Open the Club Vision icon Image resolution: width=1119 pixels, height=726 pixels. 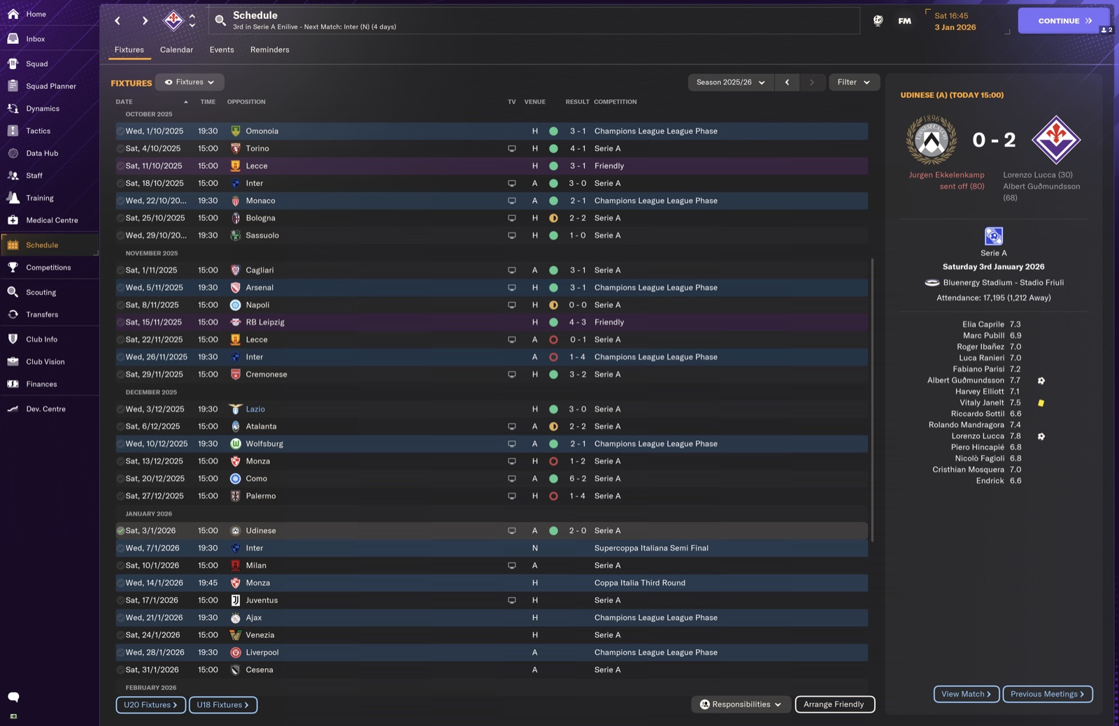point(13,361)
